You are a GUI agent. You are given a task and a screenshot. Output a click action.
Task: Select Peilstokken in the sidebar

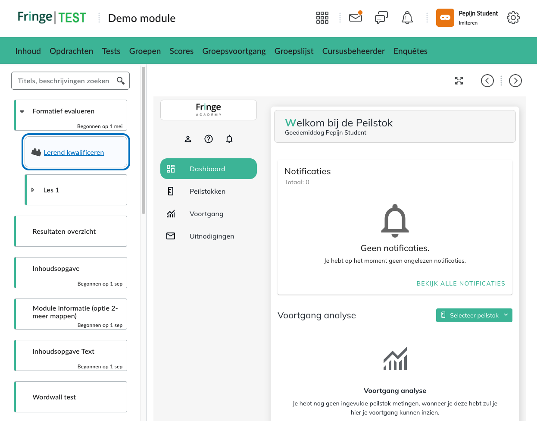tap(207, 192)
